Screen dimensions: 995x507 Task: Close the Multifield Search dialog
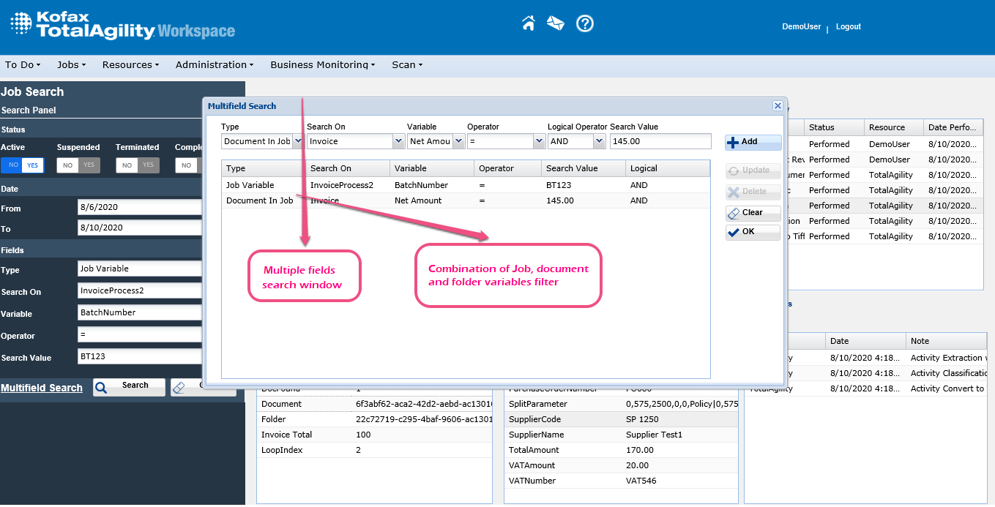coord(778,106)
